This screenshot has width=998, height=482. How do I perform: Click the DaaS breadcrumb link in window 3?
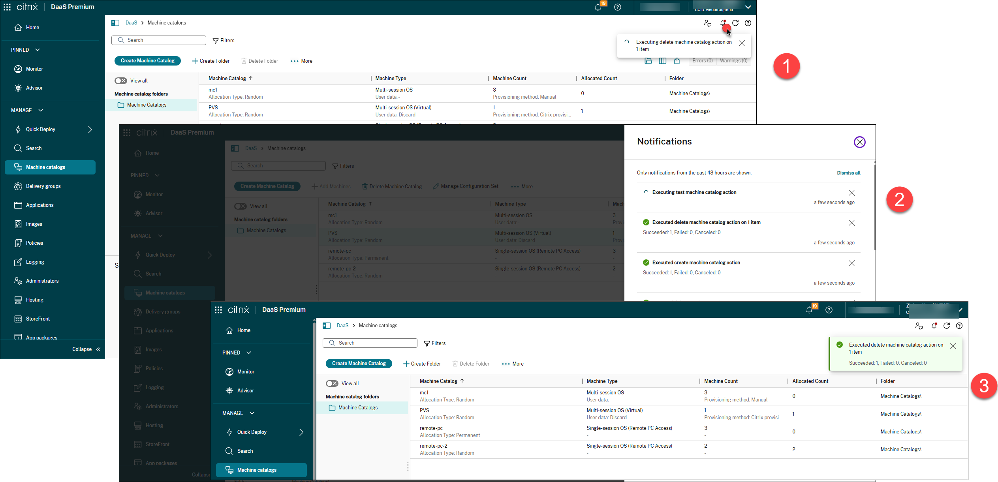(x=342, y=326)
